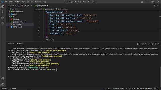161x90 pixels.
Task: Split the terminal pane
Action: pyautogui.click(x=153, y=44)
